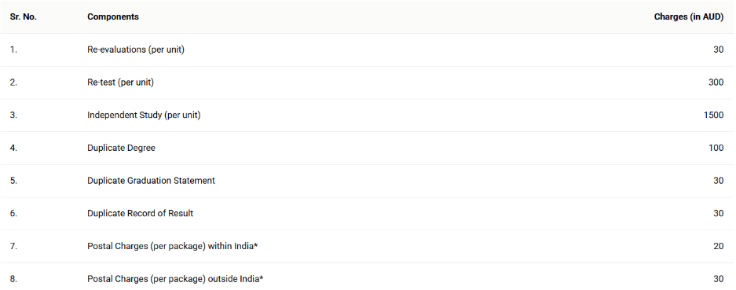Click serial number 1. cell
736x290 pixels.
coord(13,50)
